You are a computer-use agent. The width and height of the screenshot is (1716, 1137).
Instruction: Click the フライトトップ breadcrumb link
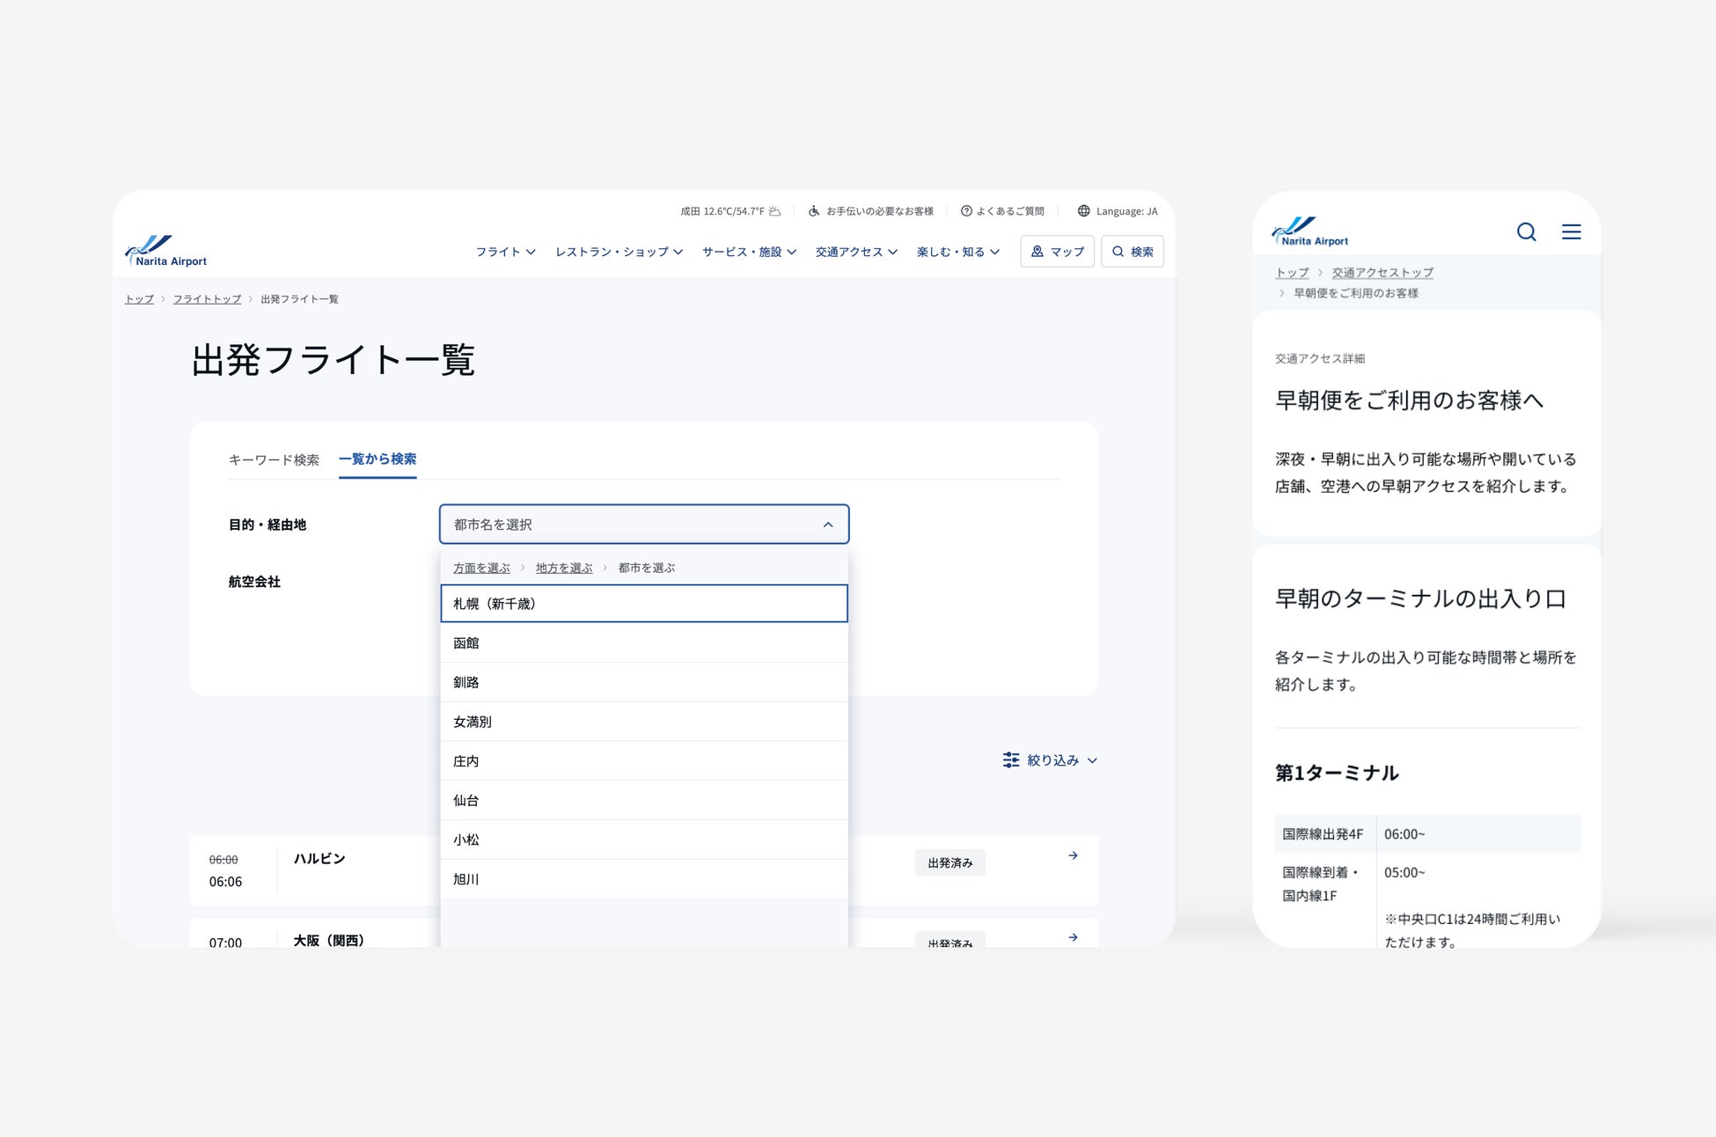tap(207, 299)
